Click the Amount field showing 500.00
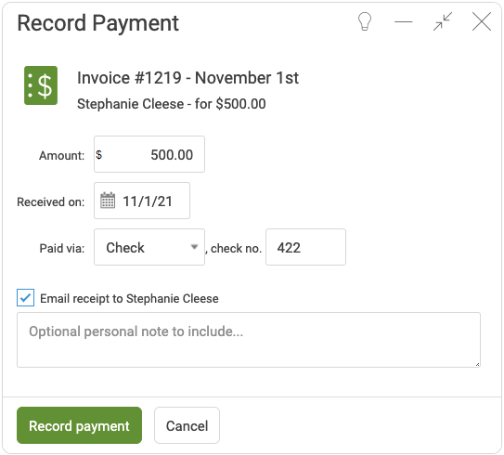 [149, 154]
